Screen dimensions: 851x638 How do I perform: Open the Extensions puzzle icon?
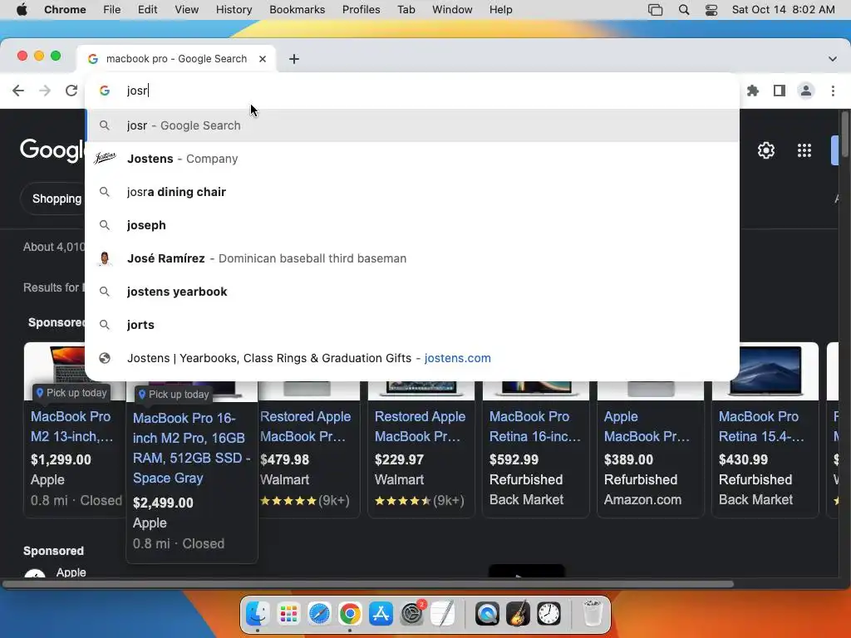pos(753,91)
